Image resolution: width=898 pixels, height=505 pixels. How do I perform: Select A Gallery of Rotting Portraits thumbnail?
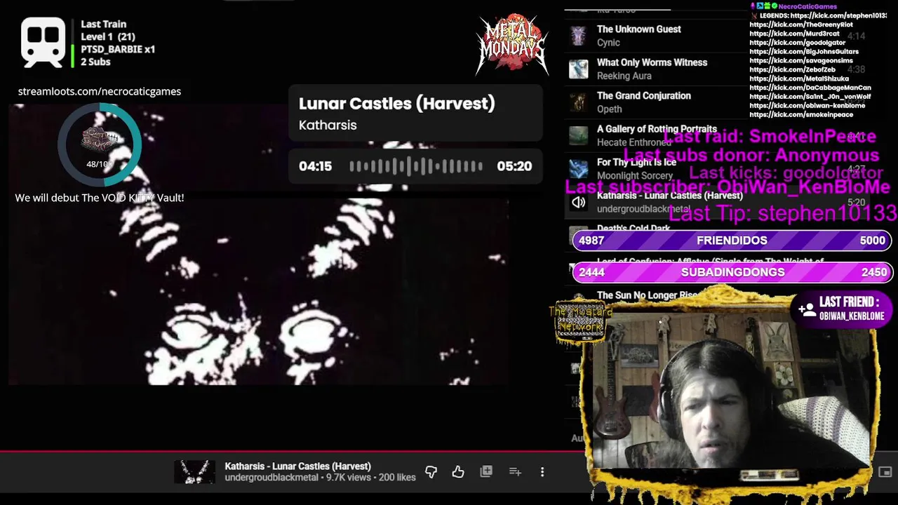tap(579, 135)
